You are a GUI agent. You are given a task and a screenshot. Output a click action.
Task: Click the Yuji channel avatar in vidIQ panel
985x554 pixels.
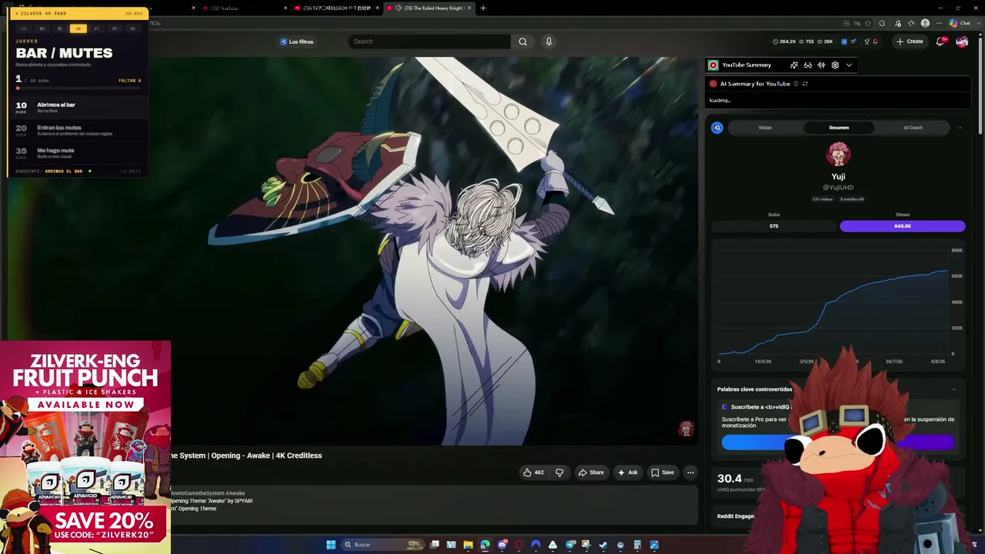coord(838,154)
